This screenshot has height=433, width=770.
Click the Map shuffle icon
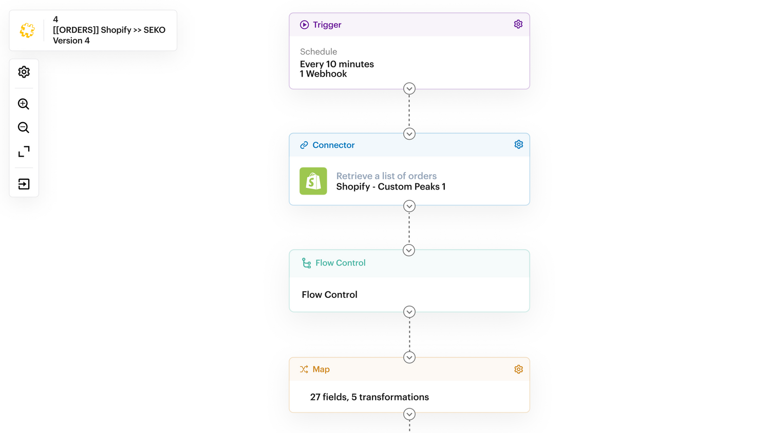(304, 369)
